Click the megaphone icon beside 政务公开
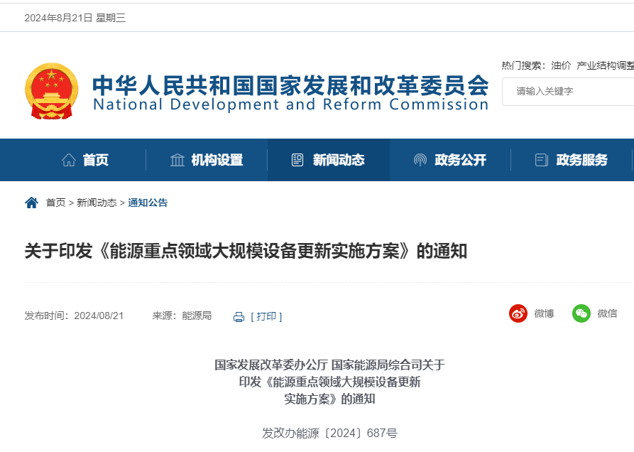634x452 pixels. [422, 160]
